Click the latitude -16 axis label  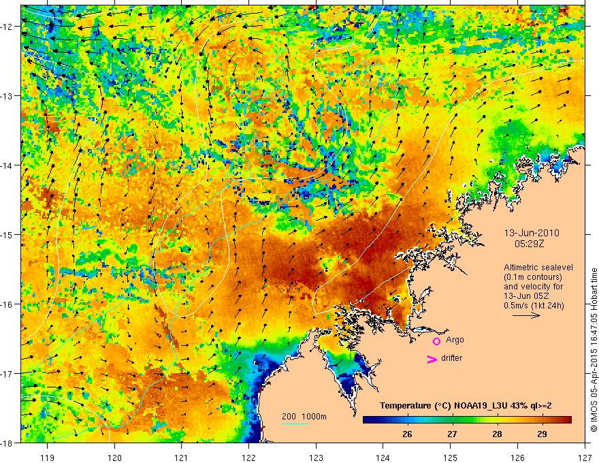(x=7, y=304)
